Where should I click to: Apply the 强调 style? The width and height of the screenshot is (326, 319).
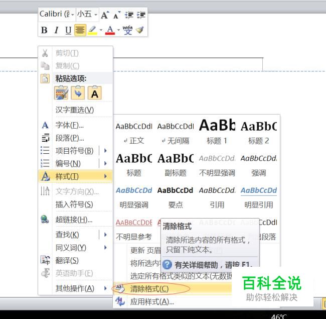coord(259,165)
